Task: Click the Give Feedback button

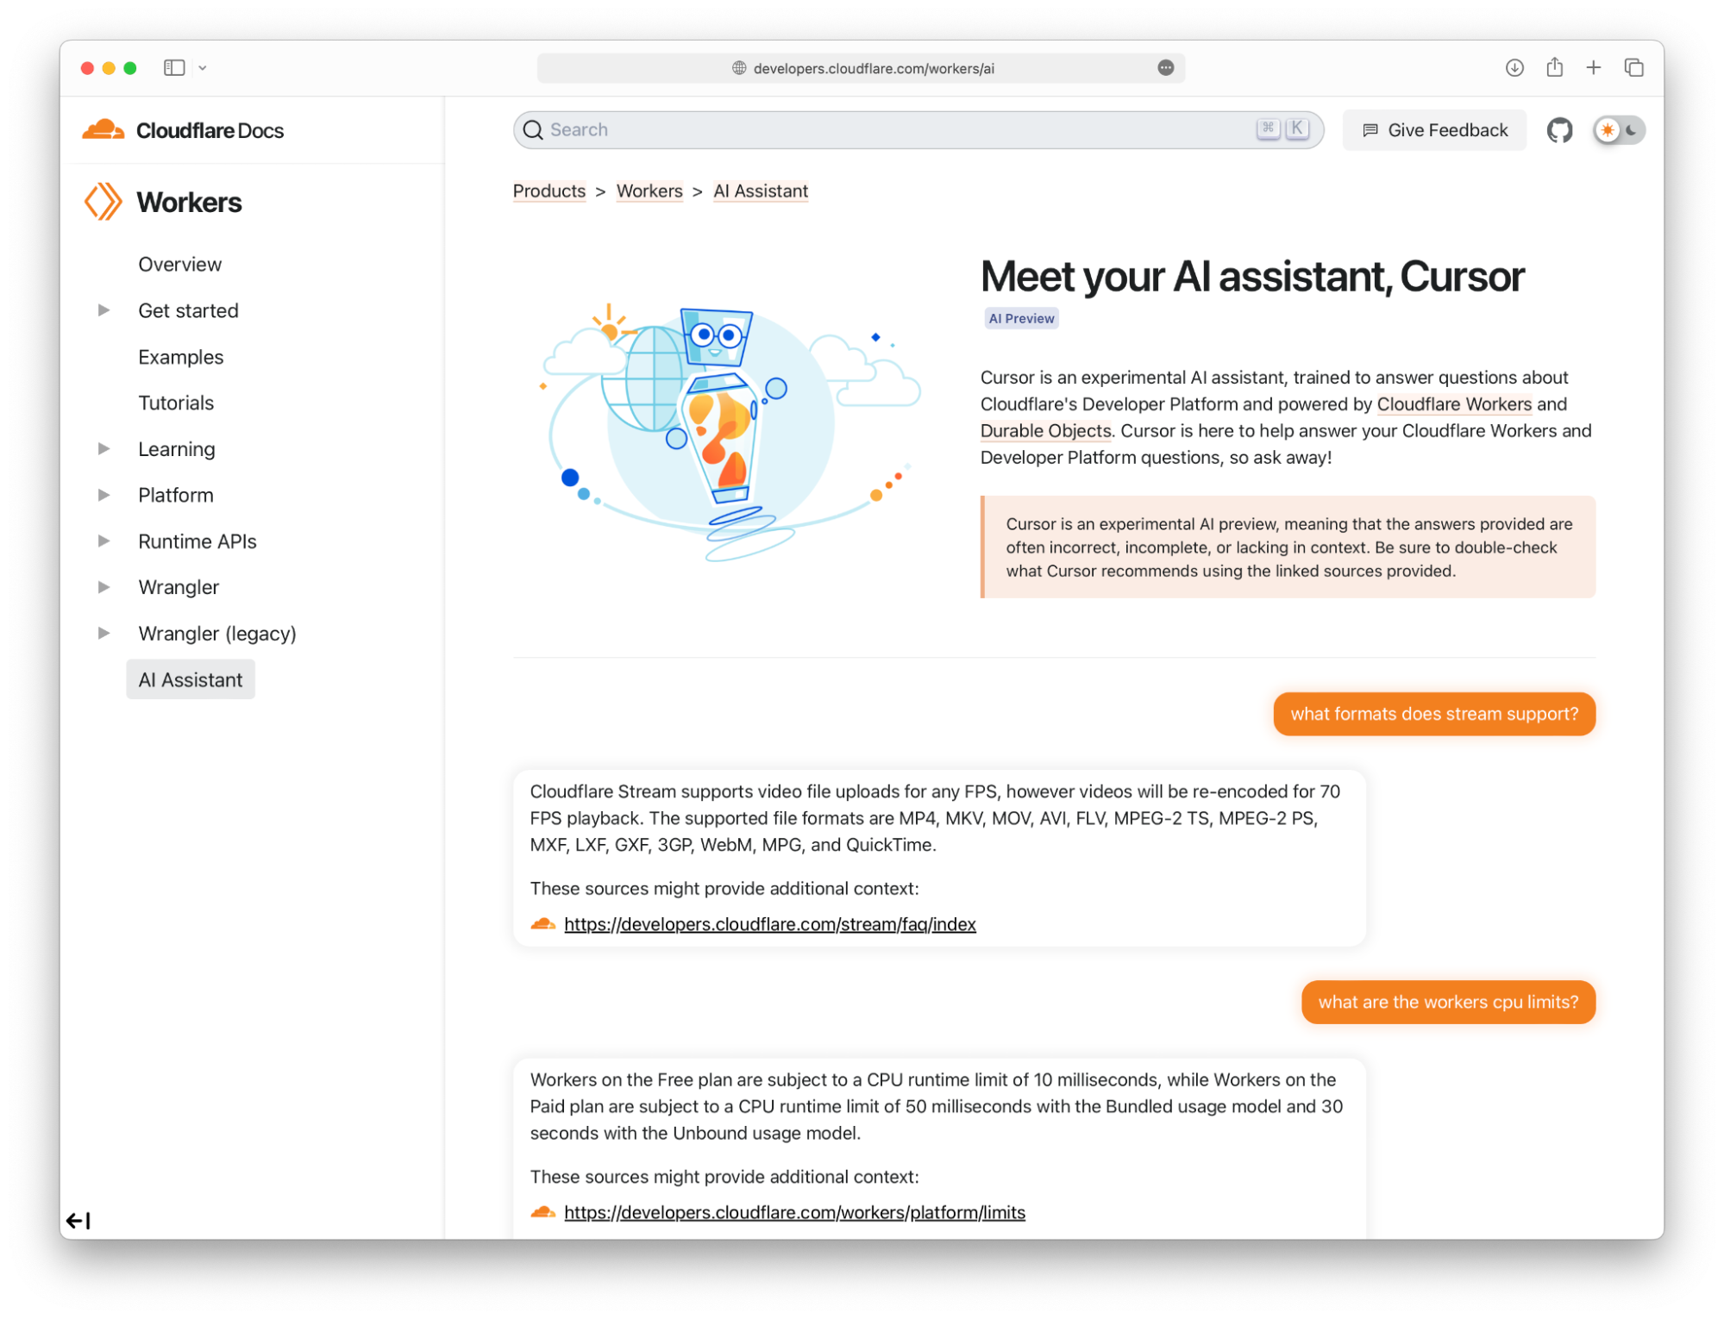Action: click(x=1434, y=130)
